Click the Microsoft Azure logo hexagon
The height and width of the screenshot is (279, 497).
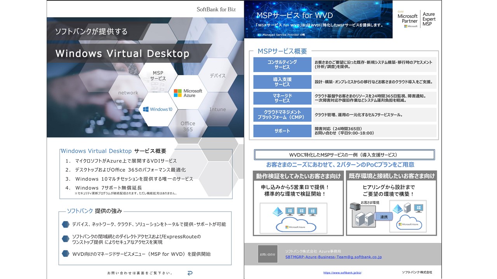[x=188, y=93]
